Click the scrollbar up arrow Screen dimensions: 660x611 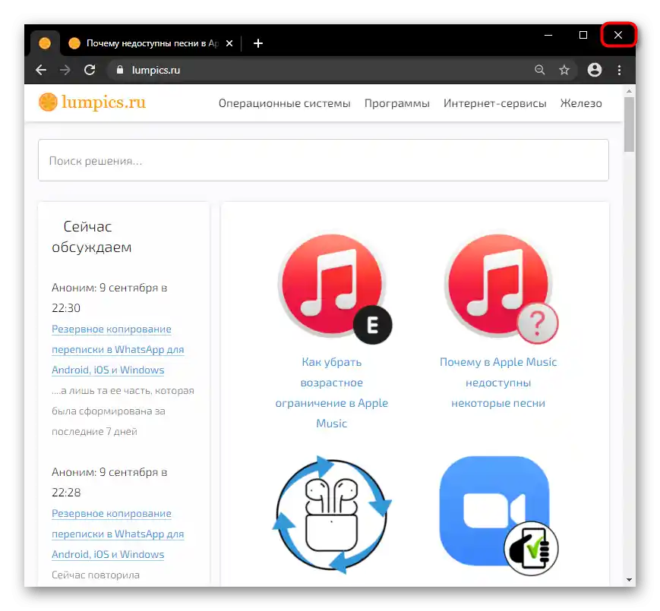click(x=630, y=91)
